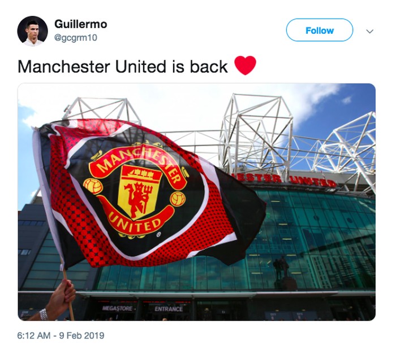This screenshot has height=347, width=396.
Task: Click the 'Manchester United is back' tweet text
Action: coord(123,67)
